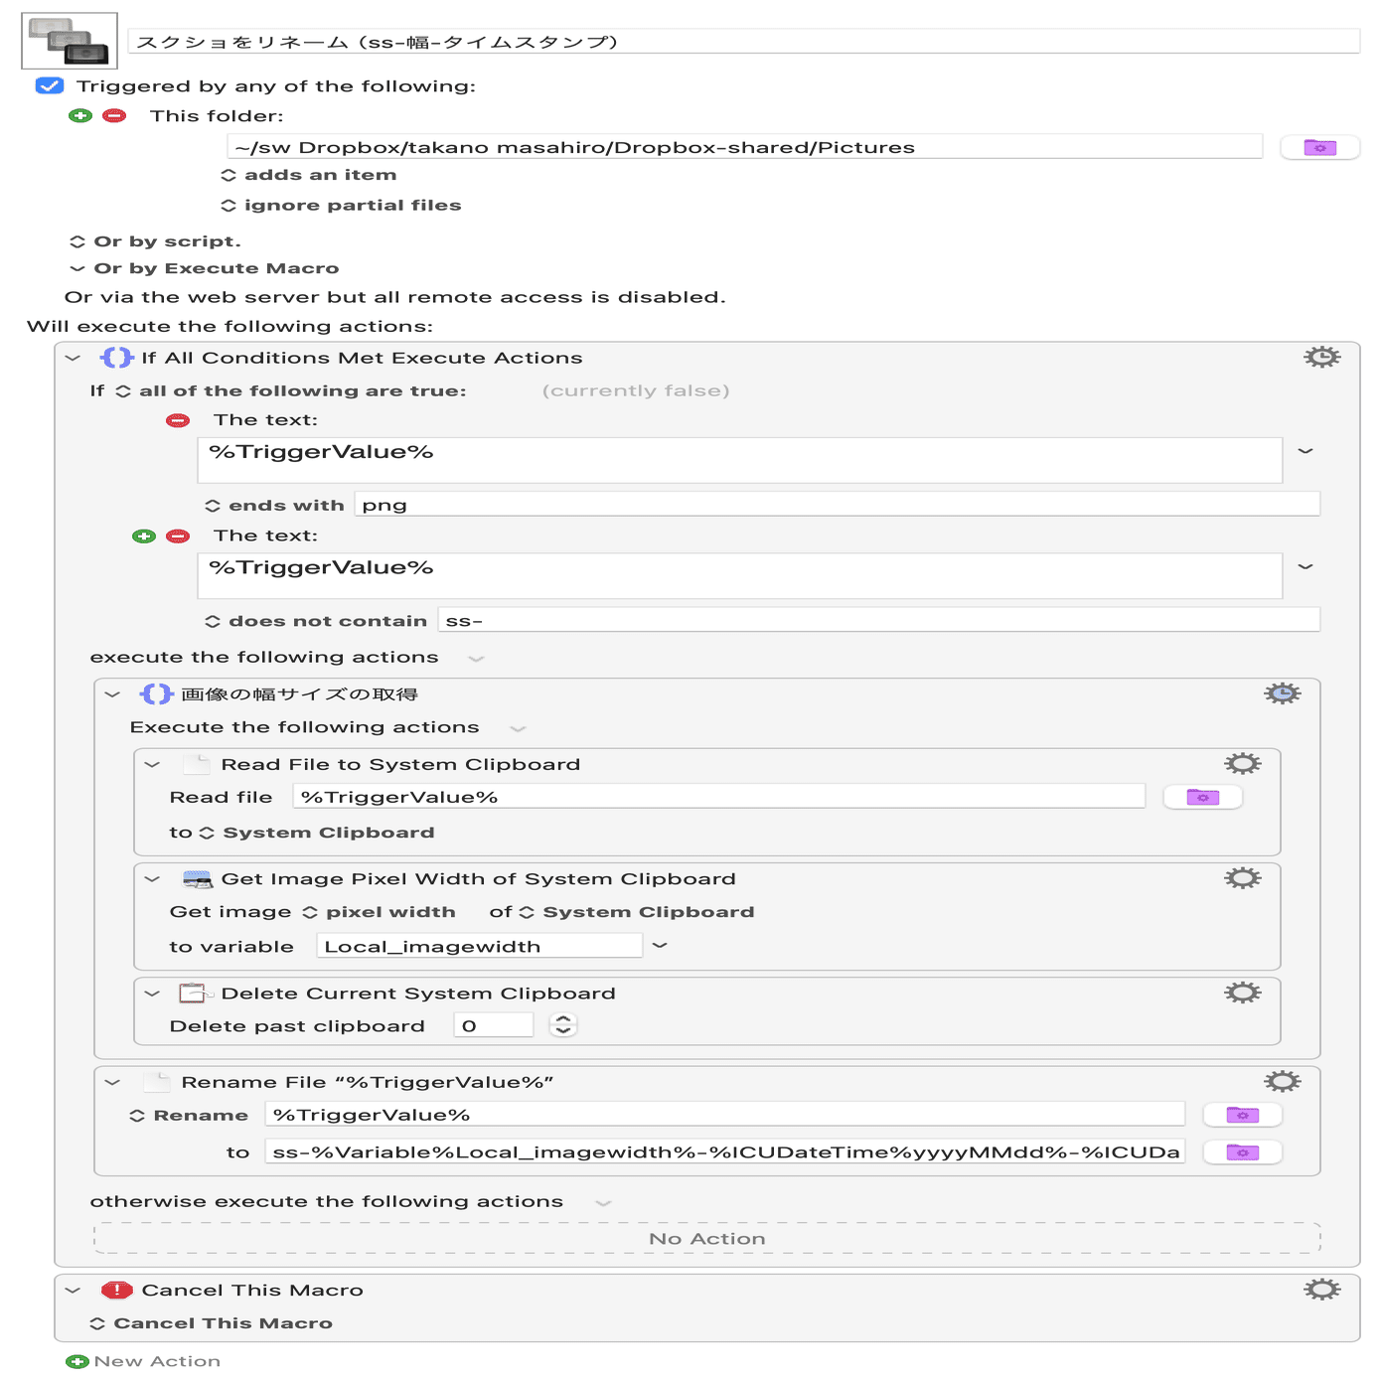
Task: Remove the 'ends with png' condition with red minus
Action: [x=177, y=420]
